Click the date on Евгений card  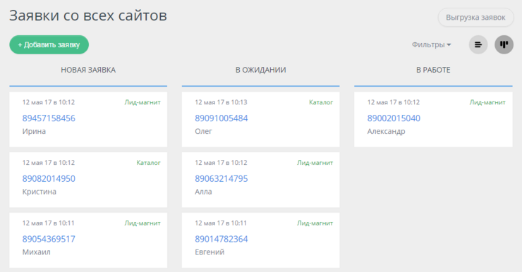tap(221, 223)
